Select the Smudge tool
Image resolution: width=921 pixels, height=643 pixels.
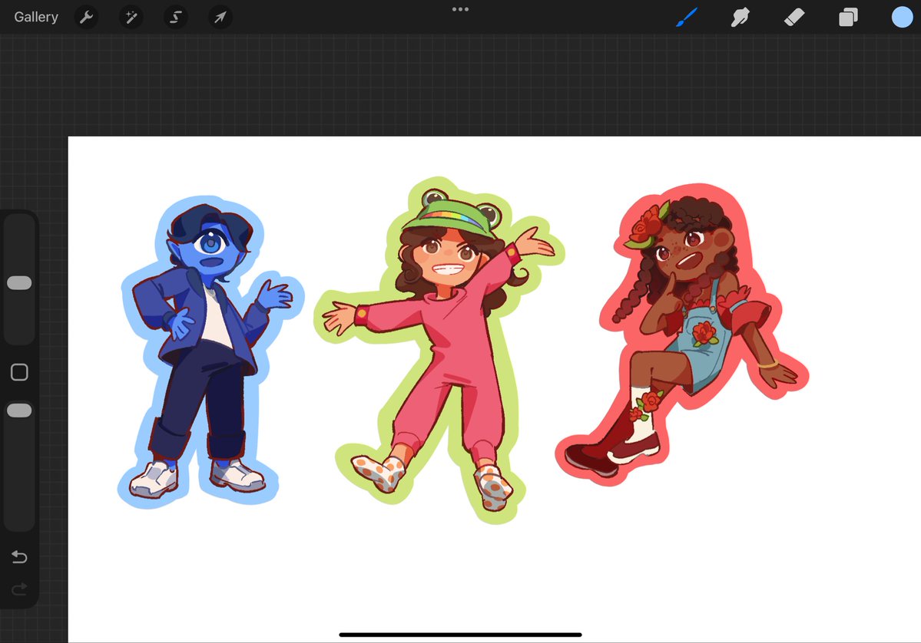click(740, 17)
